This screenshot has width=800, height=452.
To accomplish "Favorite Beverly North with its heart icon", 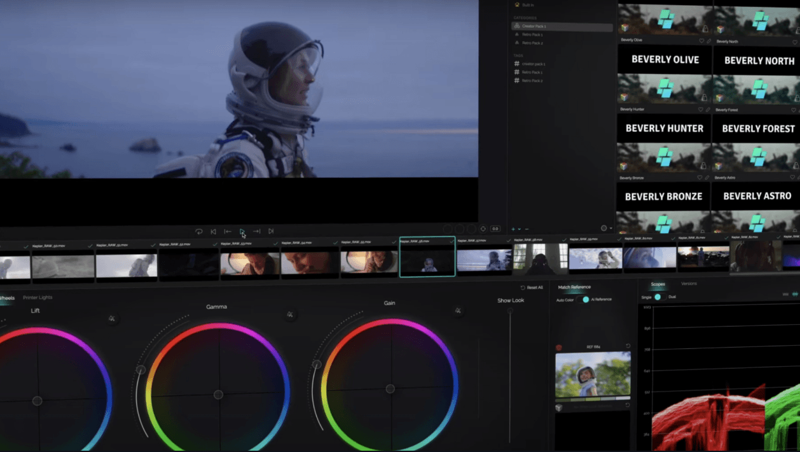I will point(796,43).
